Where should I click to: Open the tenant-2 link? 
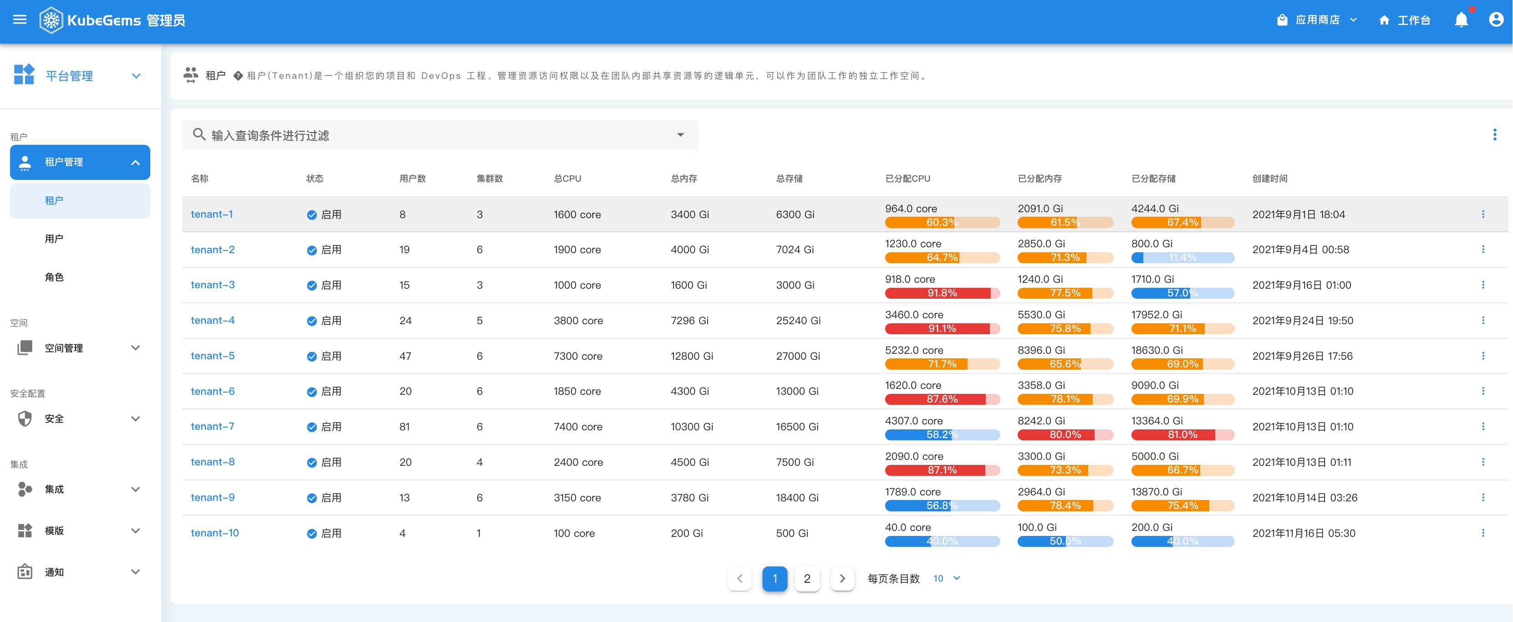213,250
